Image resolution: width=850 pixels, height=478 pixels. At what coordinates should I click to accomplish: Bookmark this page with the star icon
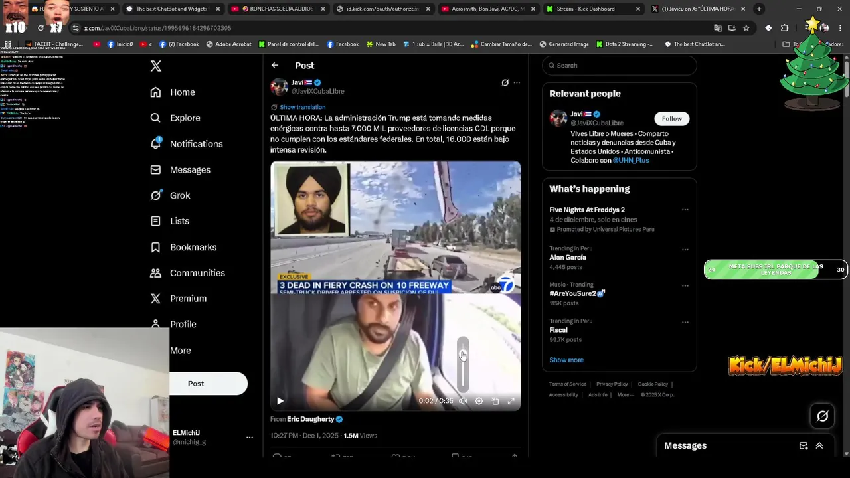point(746,28)
